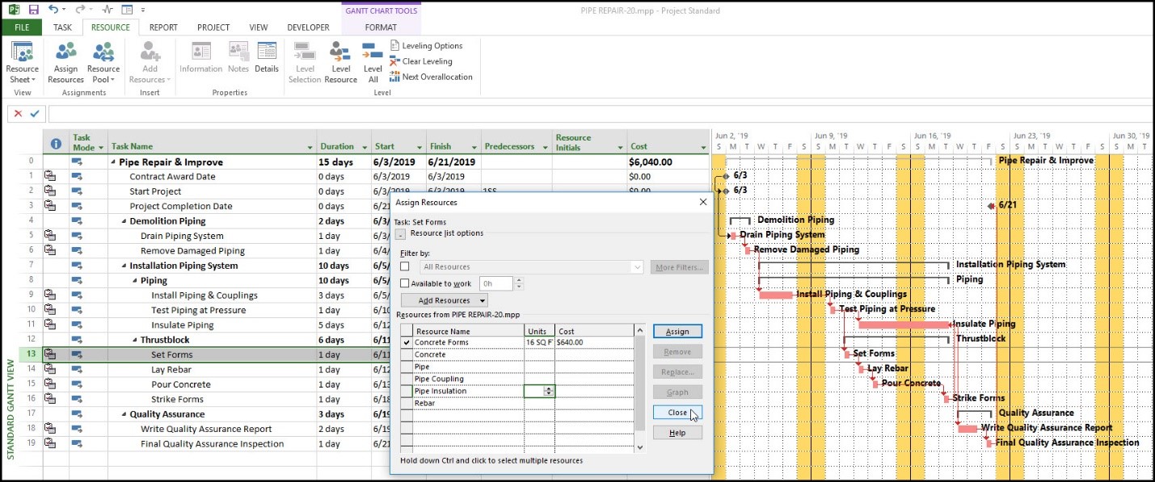The height and width of the screenshot is (482, 1155).
Task: Click the Save icon in the title bar
Action: pos(33,10)
